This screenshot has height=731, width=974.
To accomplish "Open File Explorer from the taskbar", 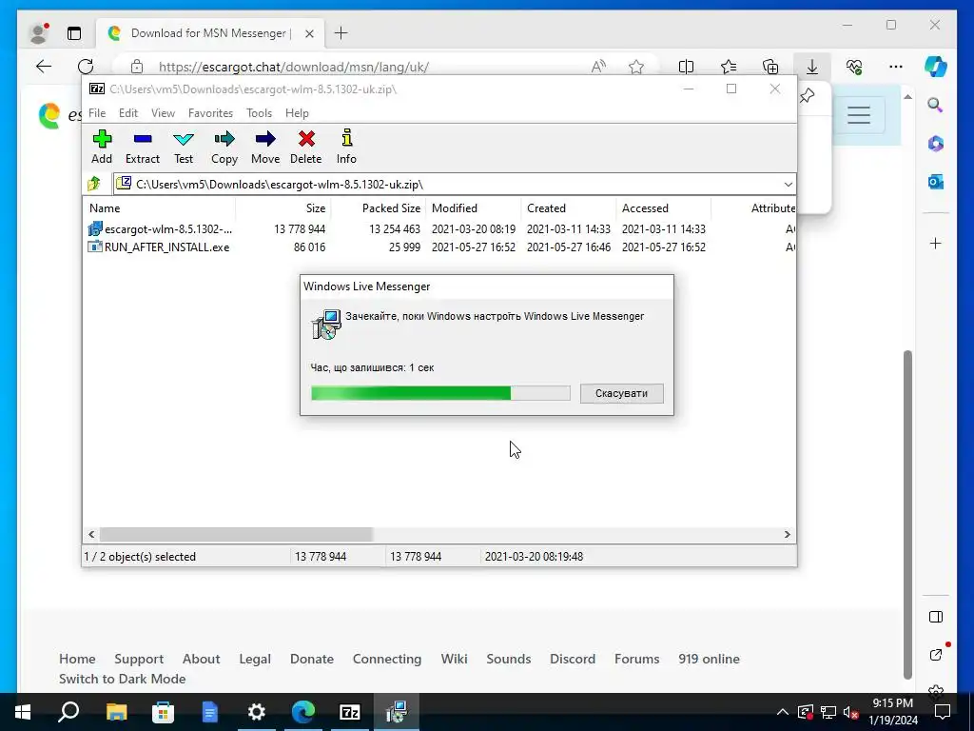I will click(116, 712).
